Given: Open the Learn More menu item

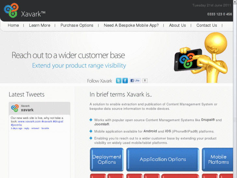Looking at the screenshot, I should [39, 25].
